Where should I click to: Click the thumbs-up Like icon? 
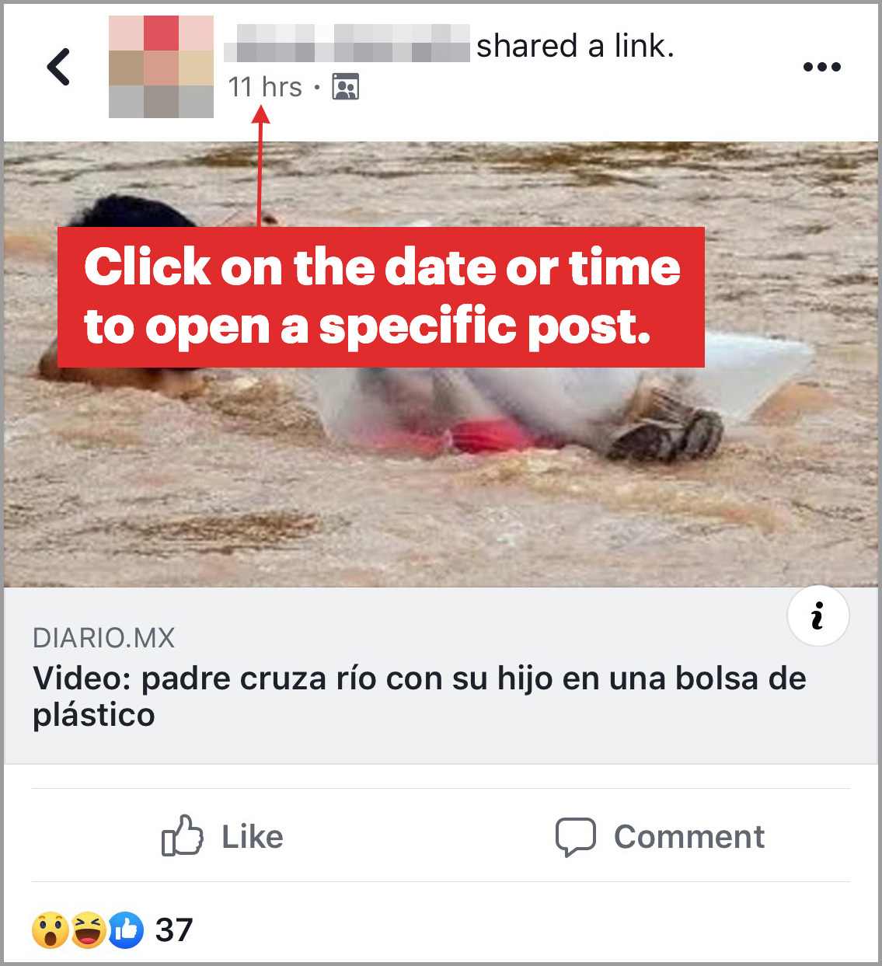click(183, 836)
